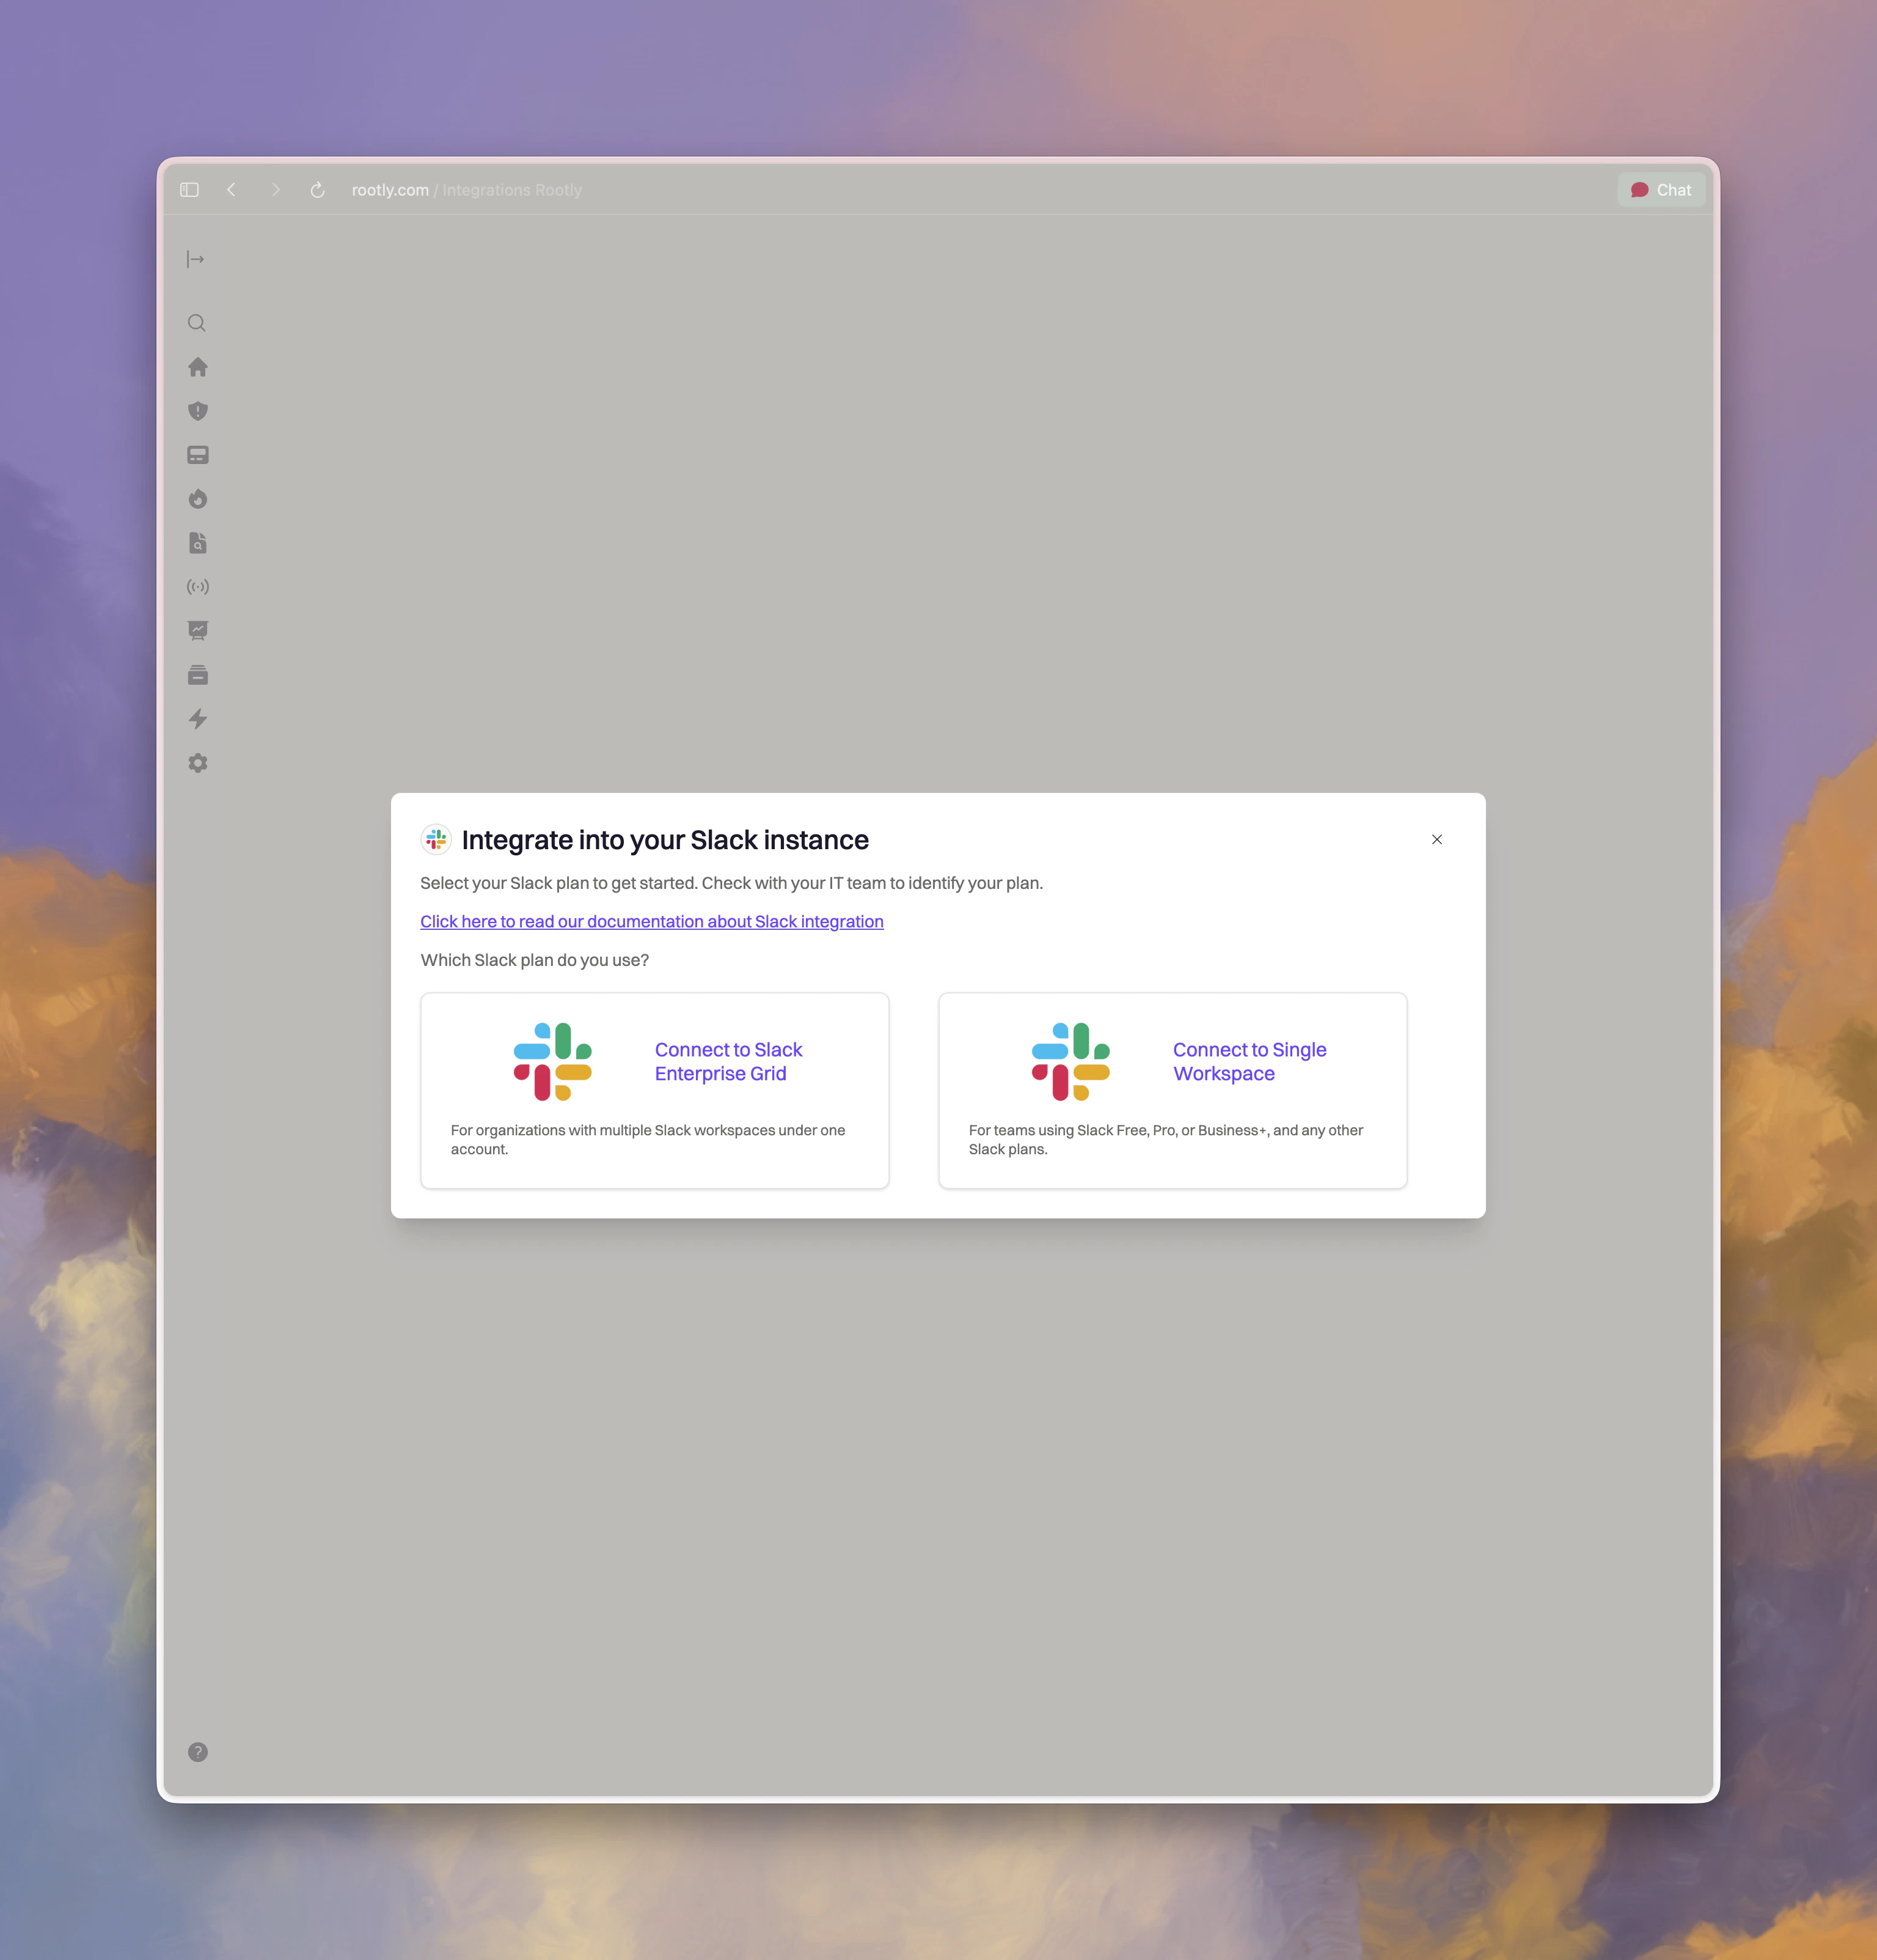
Task: Open the stacked archive icon in sidebar
Action: pos(198,675)
